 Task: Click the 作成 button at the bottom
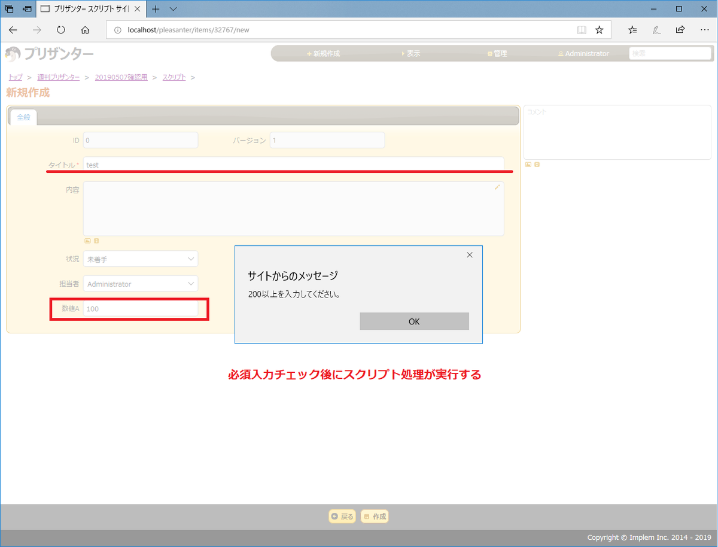[x=375, y=516]
